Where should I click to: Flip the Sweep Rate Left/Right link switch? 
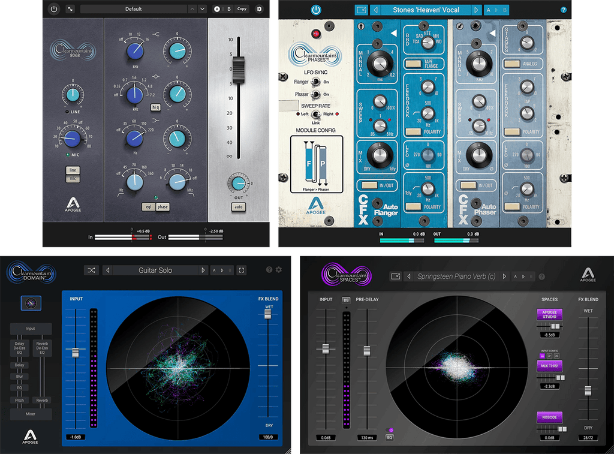click(315, 114)
